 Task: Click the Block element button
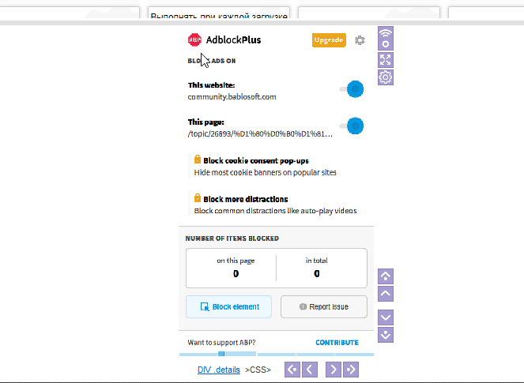228,306
